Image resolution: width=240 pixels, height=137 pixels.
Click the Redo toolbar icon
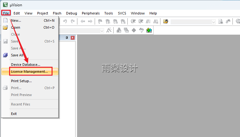73,21
